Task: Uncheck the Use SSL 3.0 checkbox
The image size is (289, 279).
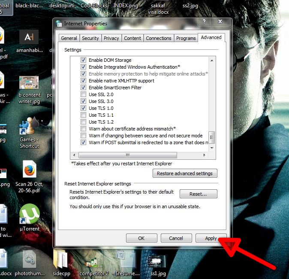Action: tap(83, 101)
